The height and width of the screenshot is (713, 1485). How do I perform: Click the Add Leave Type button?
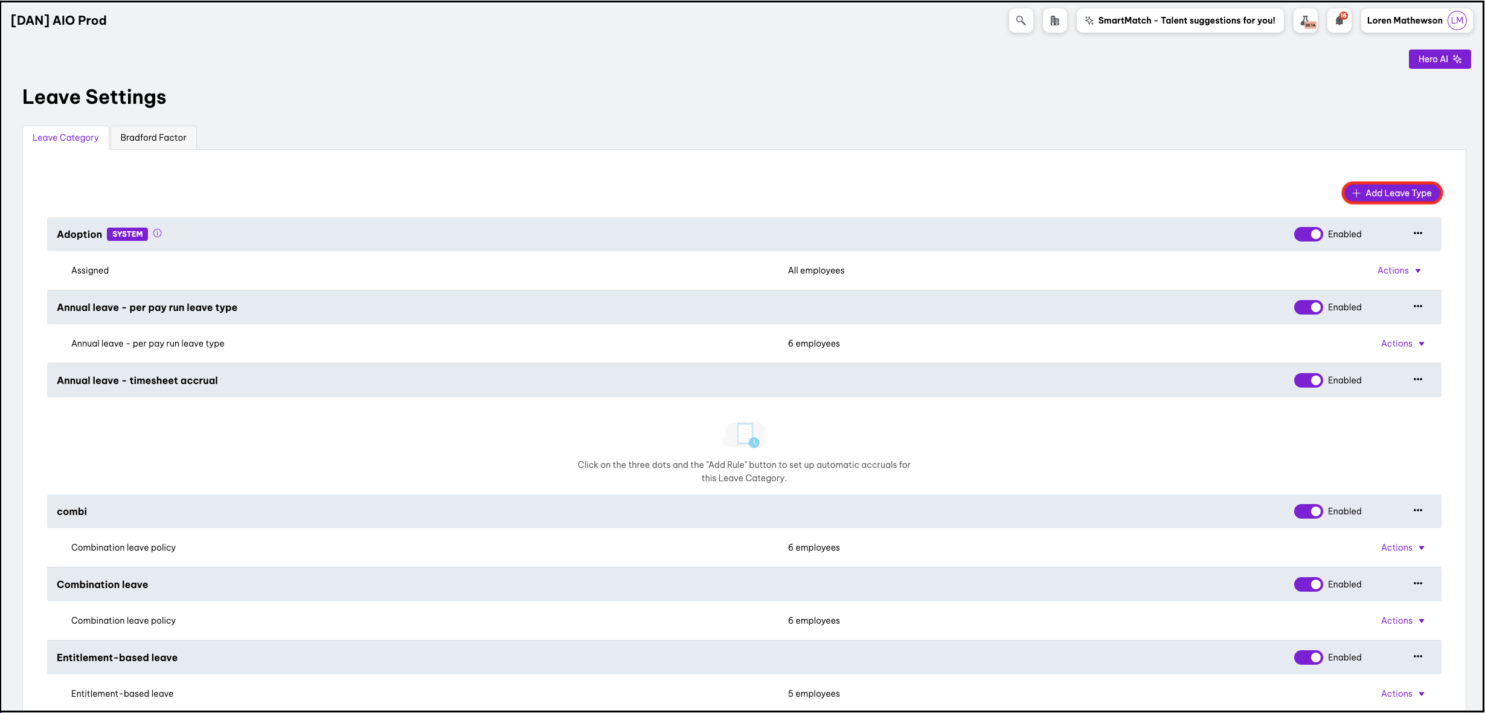pyautogui.click(x=1392, y=193)
